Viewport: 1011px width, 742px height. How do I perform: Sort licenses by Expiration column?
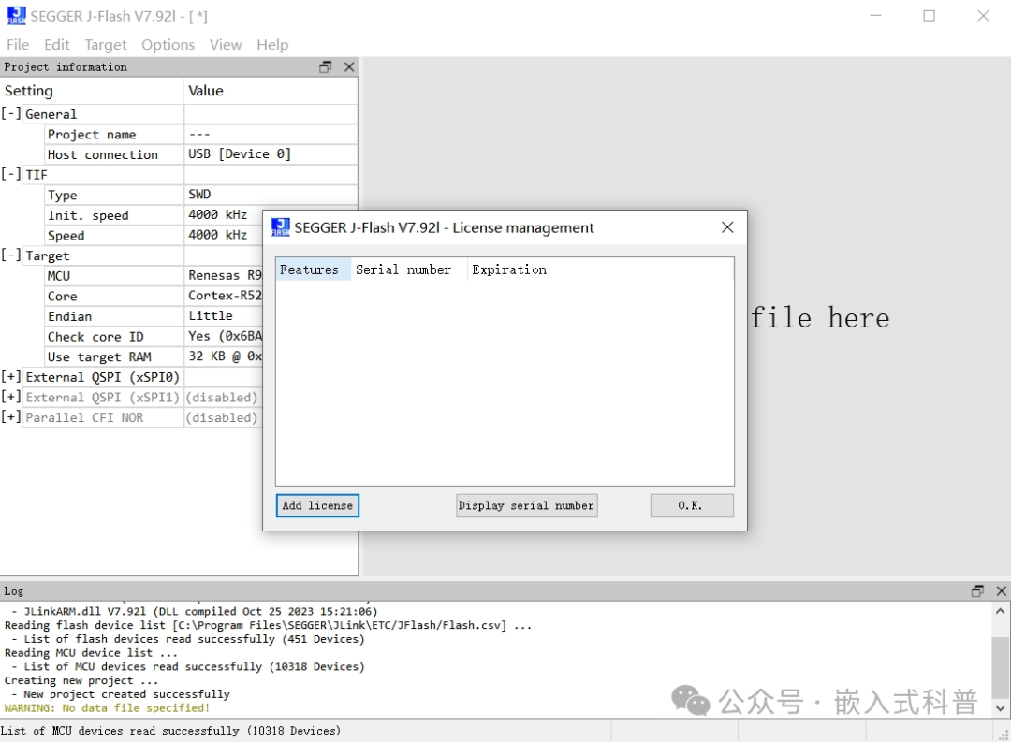[x=509, y=269]
